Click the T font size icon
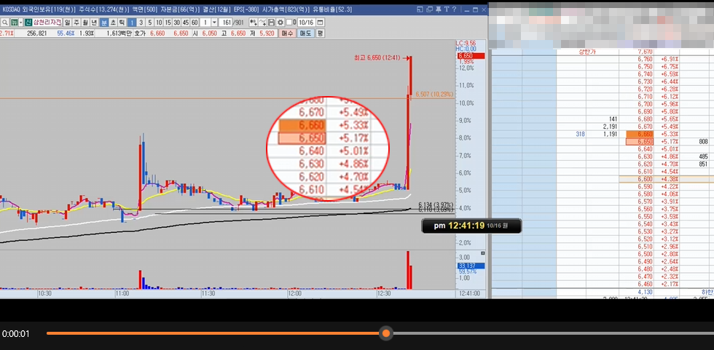714x350 pixels. 447,9
